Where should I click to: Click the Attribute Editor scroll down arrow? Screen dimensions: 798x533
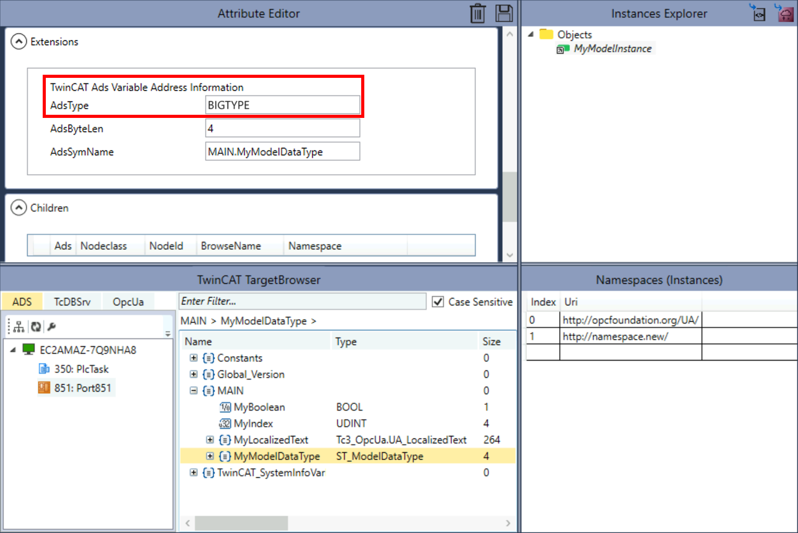[510, 255]
